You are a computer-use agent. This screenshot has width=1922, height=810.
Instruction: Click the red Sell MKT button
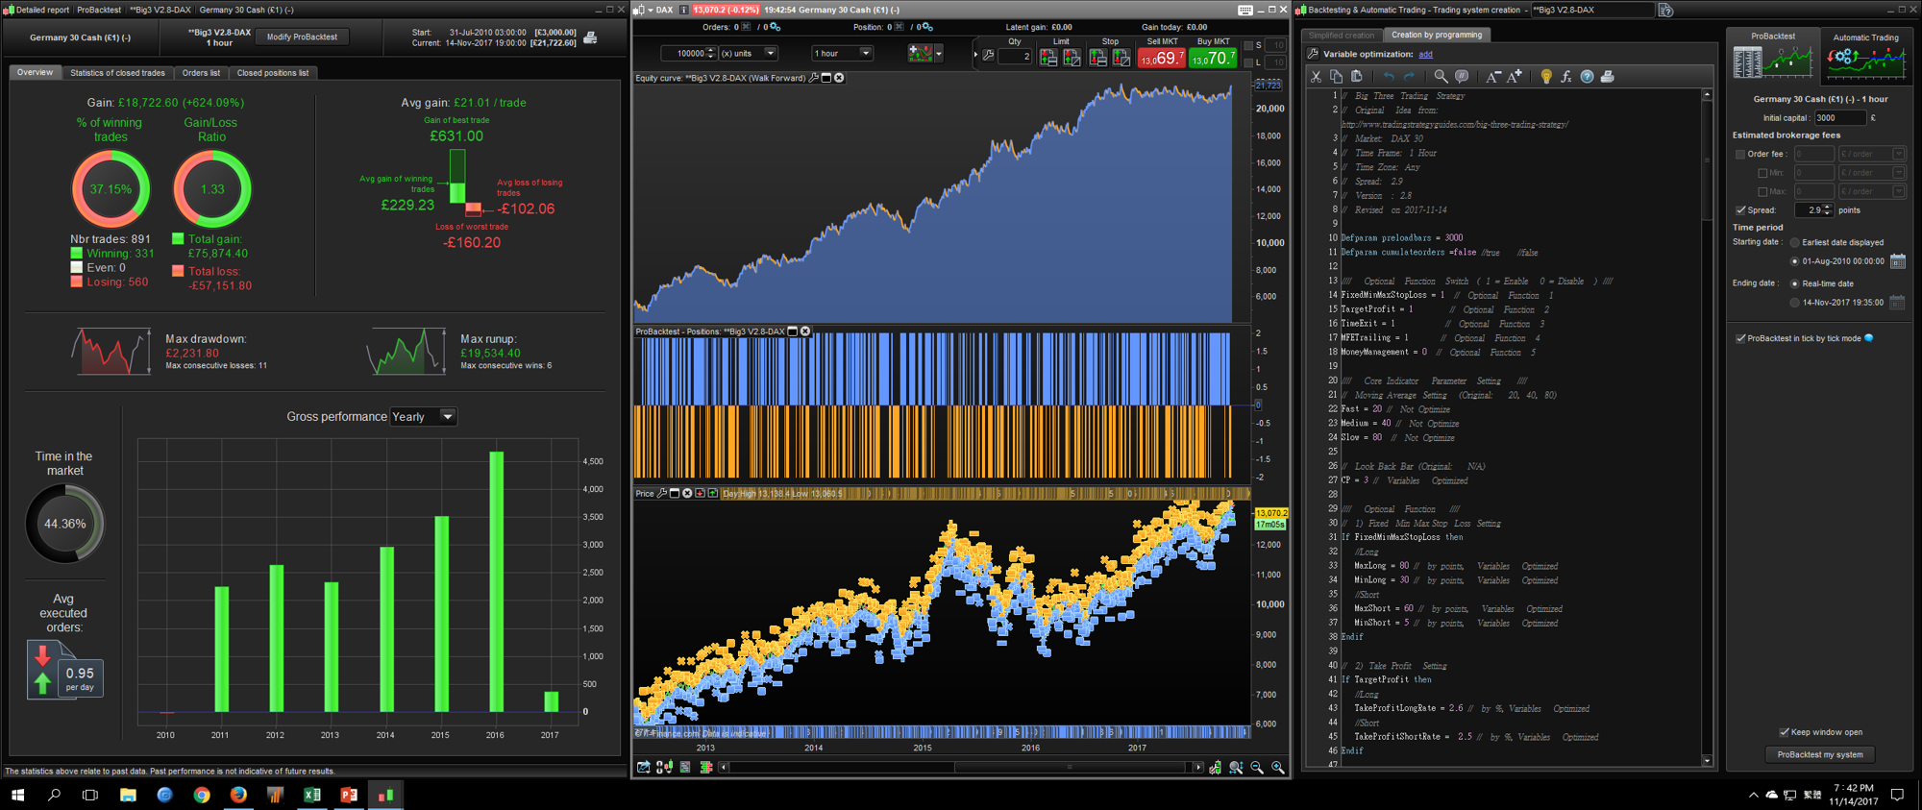point(1162,58)
